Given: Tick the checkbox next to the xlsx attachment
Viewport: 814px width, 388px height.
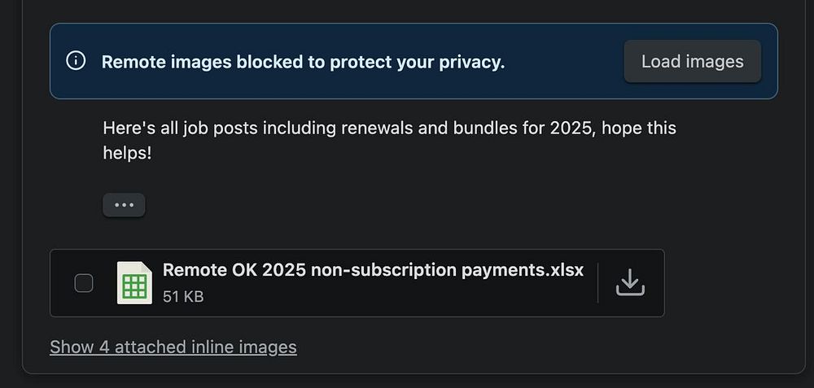Looking at the screenshot, I should [x=84, y=283].
